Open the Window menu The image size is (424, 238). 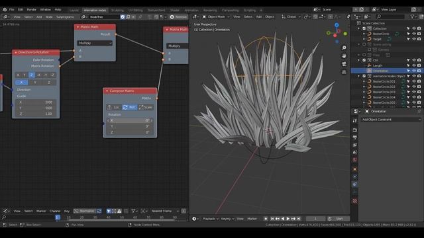[x=46, y=9]
